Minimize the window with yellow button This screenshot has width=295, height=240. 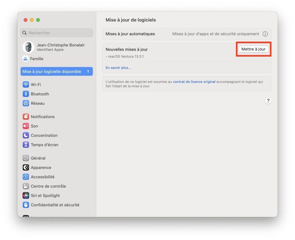point(32,20)
